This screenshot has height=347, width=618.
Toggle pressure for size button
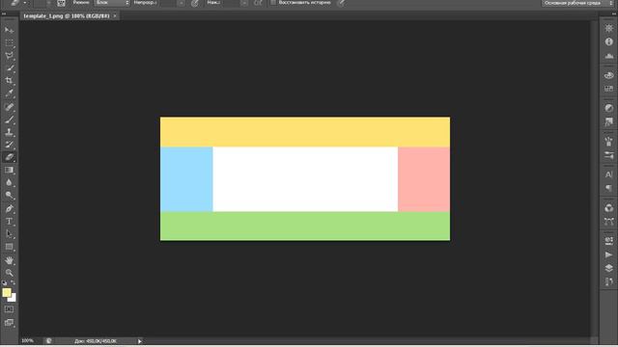(x=341, y=3)
